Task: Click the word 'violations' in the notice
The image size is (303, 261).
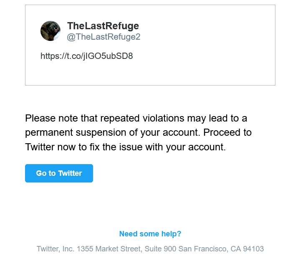Action: coord(161,118)
